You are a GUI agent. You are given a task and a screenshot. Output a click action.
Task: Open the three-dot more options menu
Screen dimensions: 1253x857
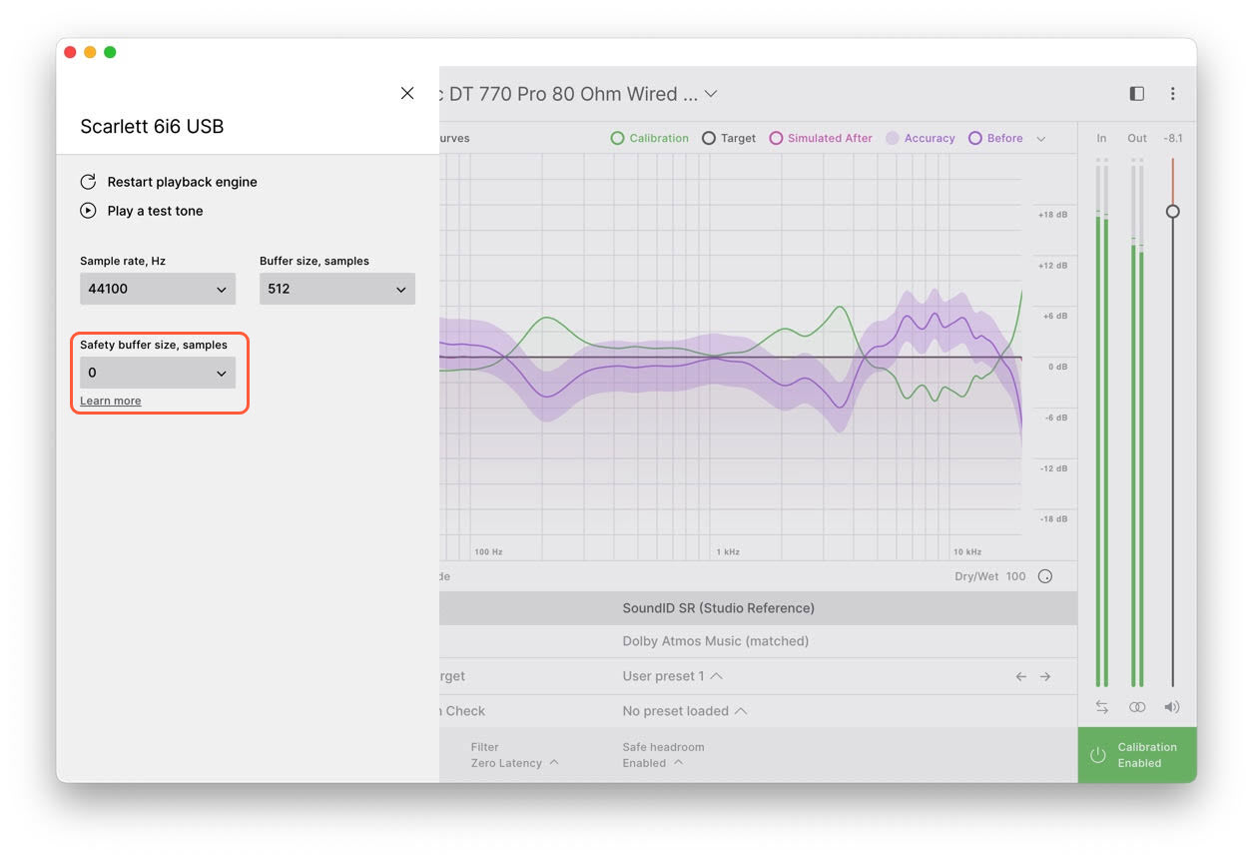(1172, 94)
